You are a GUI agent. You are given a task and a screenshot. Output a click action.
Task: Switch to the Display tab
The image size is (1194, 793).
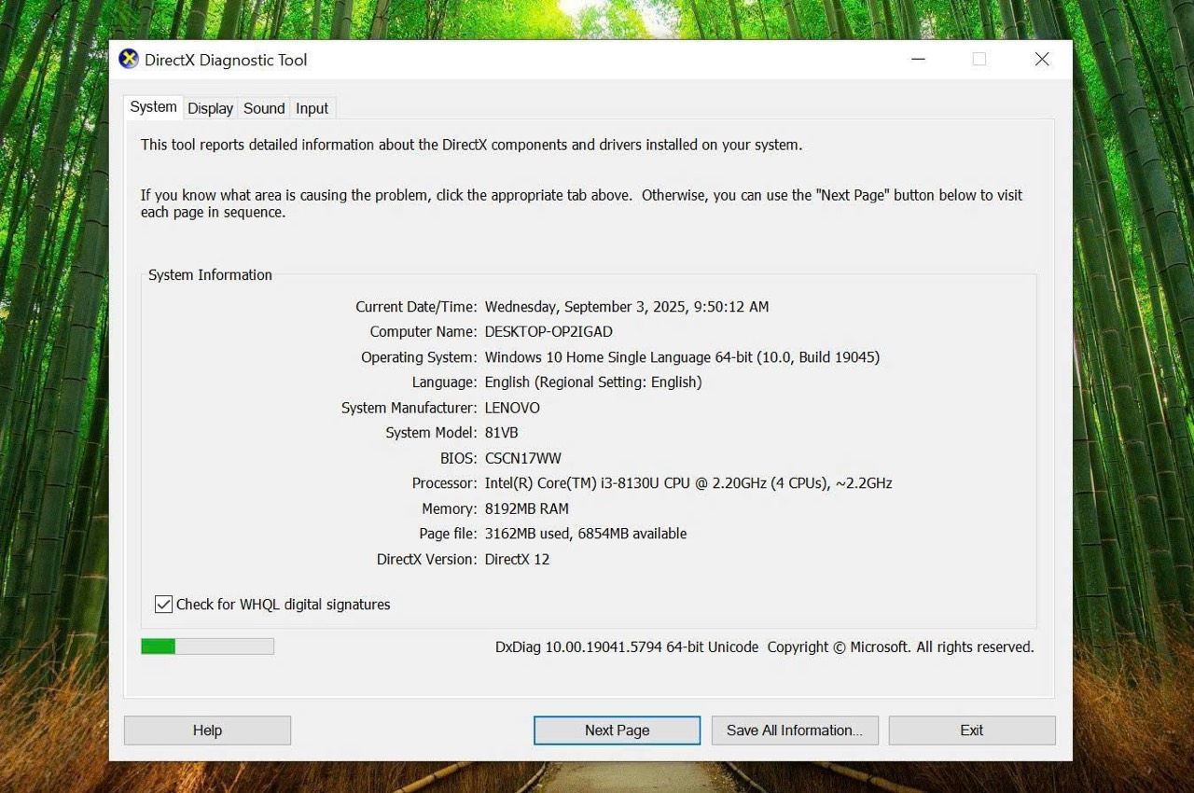point(210,108)
